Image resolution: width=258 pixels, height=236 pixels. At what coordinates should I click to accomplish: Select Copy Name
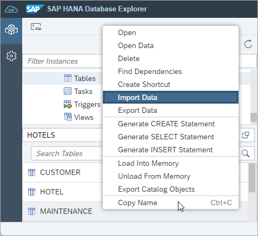click(170, 203)
